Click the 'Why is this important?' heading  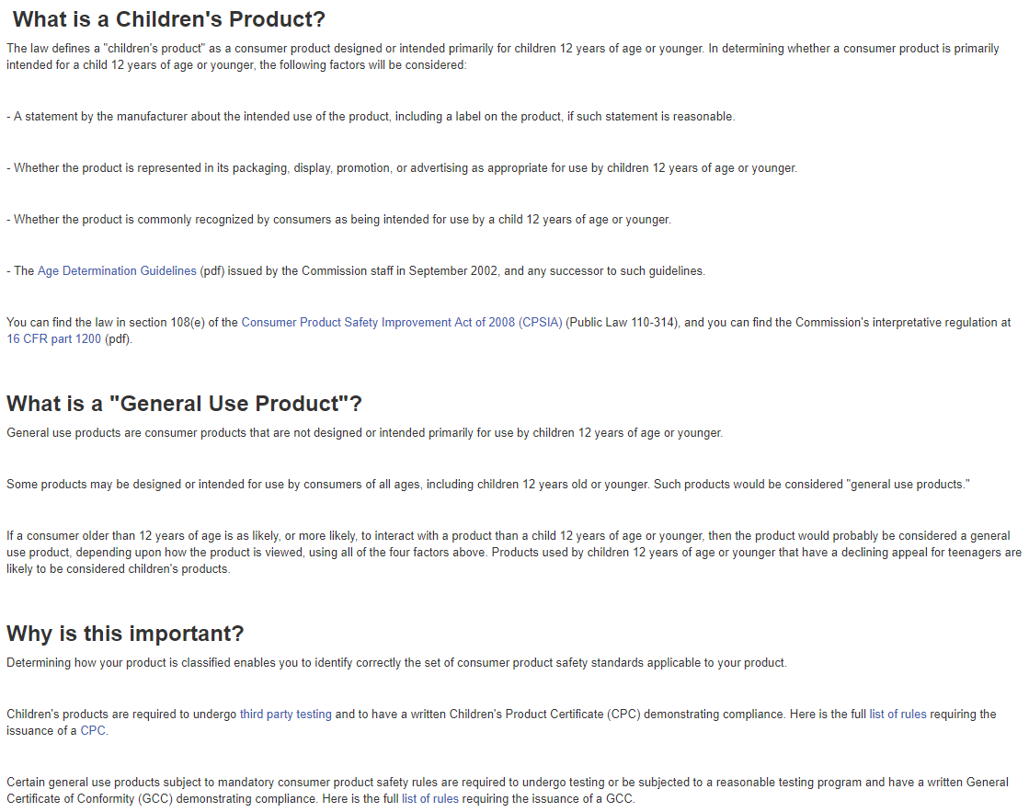click(125, 634)
